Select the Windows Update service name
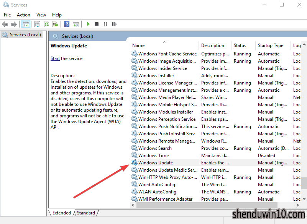 (156, 163)
